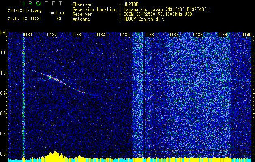Viewport: 255px width, 162px height.
Task: Click time marker 0135
Action: (x=125, y=35)
